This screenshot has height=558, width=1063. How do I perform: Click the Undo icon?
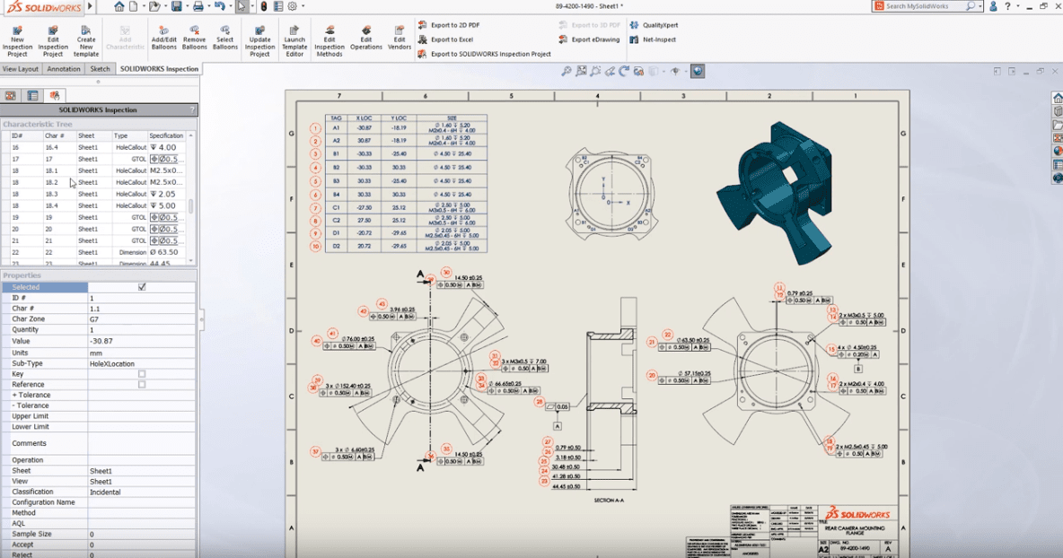220,6
